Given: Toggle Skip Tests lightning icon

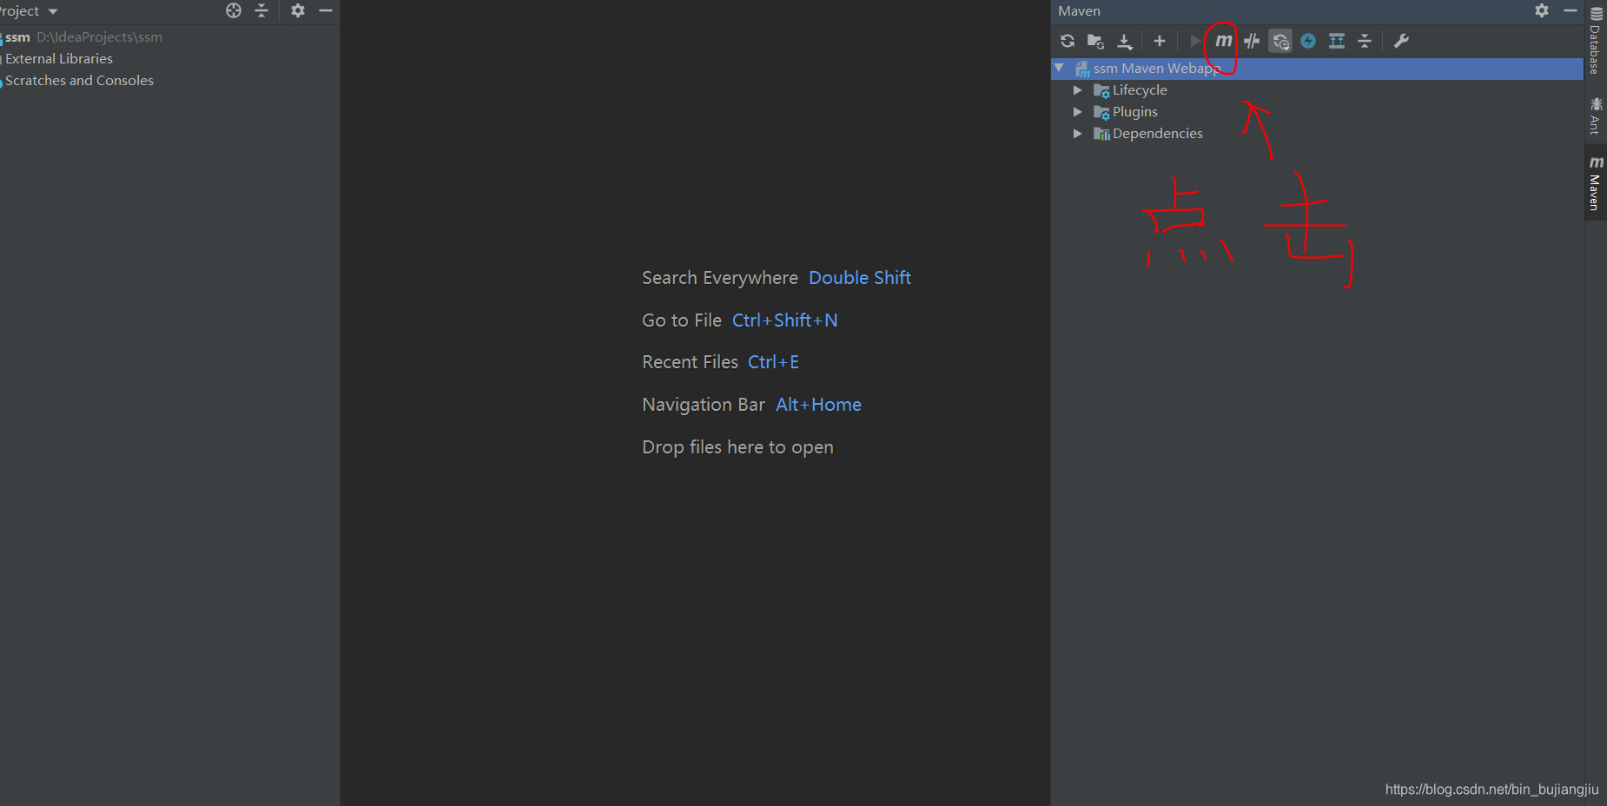Looking at the screenshot, I should 1308,41.
